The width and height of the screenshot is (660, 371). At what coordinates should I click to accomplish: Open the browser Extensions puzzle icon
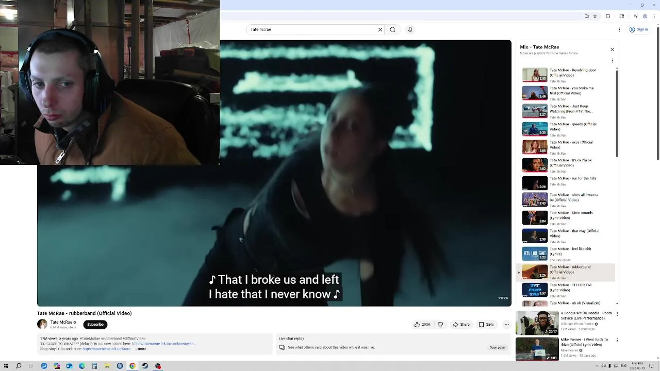tap(608, 16)
